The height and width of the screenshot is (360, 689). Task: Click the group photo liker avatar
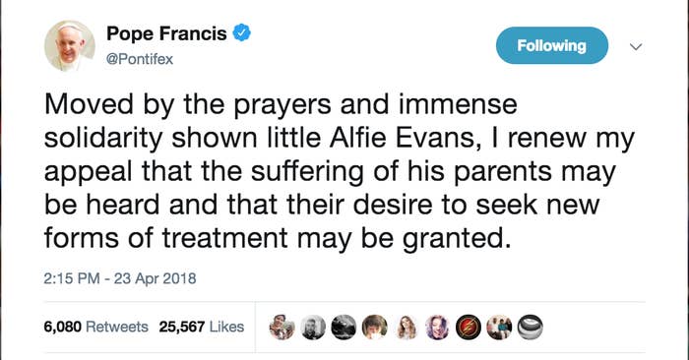(x=499, y=328)
